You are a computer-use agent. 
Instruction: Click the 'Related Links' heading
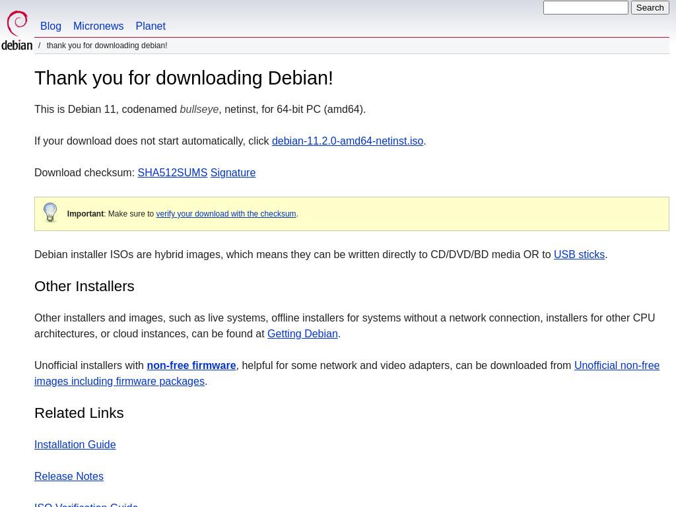79,413
